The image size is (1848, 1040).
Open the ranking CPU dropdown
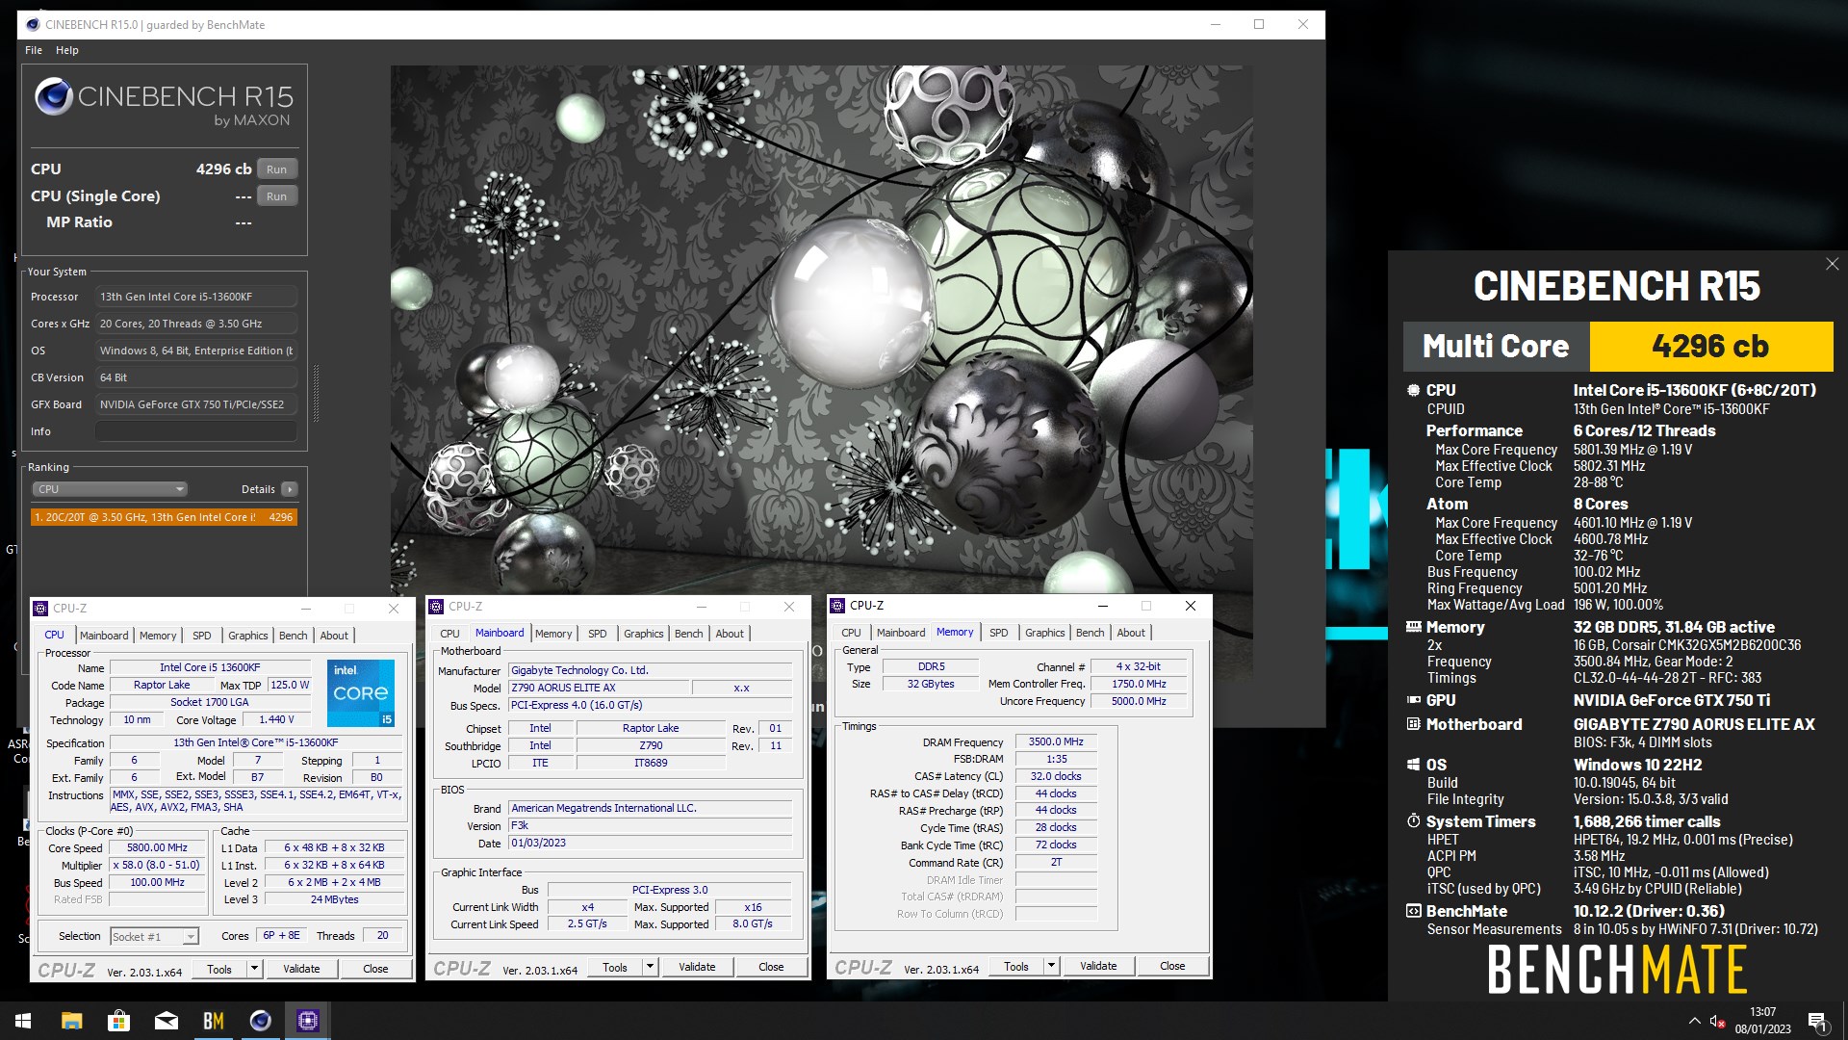(x=110, y=489)
